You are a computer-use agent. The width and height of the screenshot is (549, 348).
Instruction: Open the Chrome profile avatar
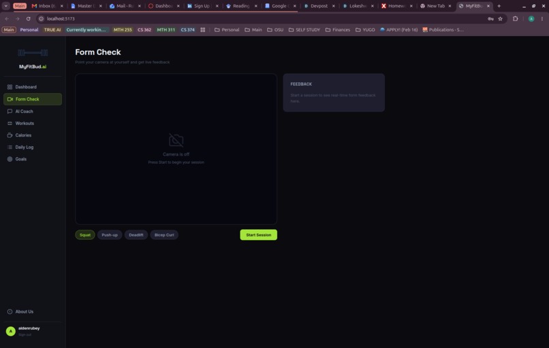pos(531,19)
